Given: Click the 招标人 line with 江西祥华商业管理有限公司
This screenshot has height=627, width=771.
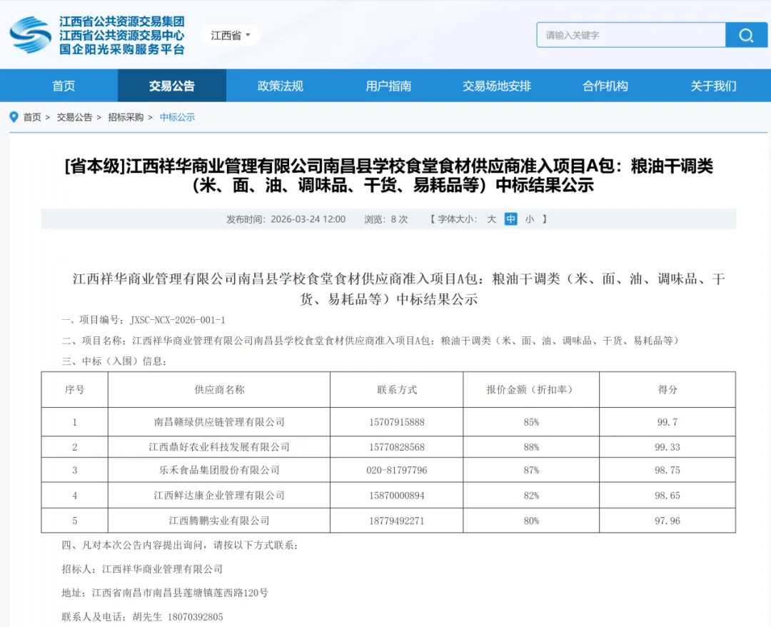Looking at the screenshot, I should tap(142, 569).
